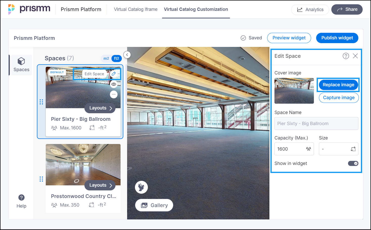Click the Edit Space pencil icon
The height and width of the screenshot is (230, 371).
pyautogui.click(x=114, y=74)
